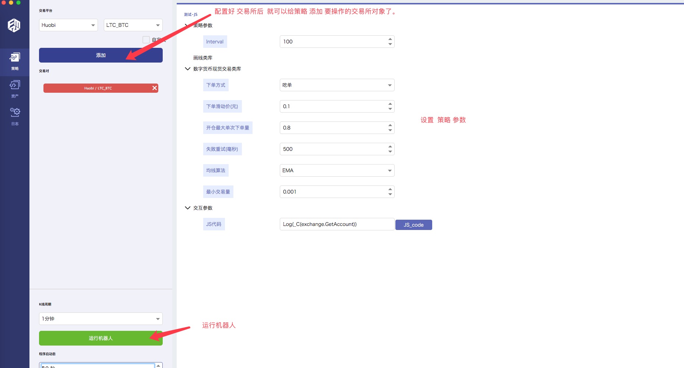The image size is (684, 368).
Task: Click the 程序启动后 heading
Action: click(x=47, y=354)
